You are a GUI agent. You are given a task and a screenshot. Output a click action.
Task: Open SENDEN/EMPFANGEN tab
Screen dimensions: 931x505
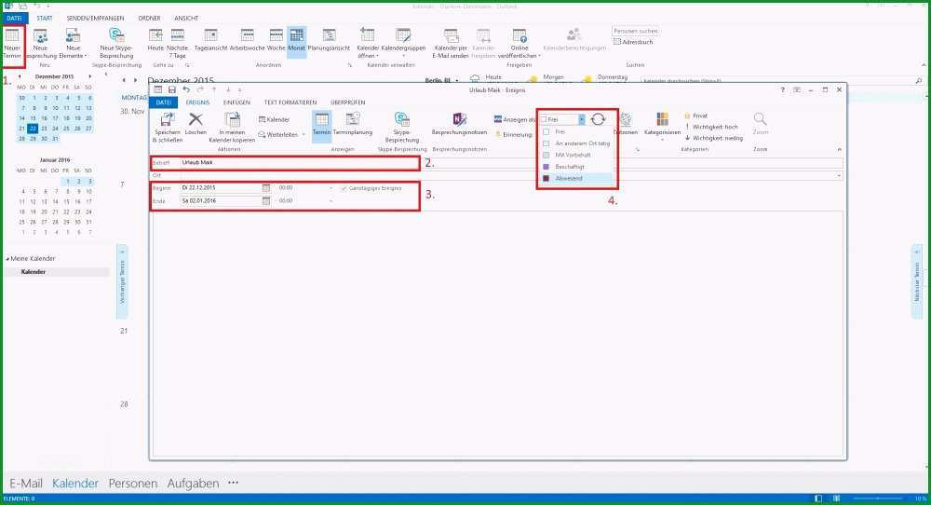click(x=95, y=19)
